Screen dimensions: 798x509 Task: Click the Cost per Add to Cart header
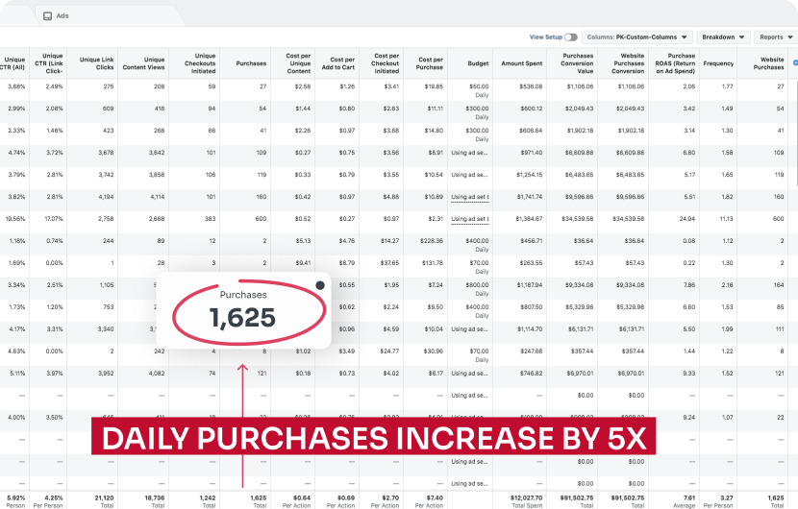click(341, 63)
